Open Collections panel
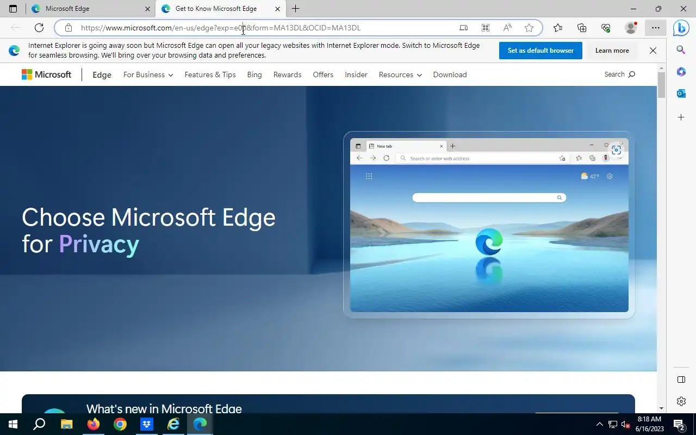This screenshot has height=435, width=696. pos(582,28)
